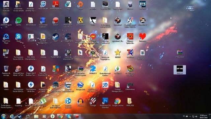Launch the Origin desktop shortcut
Viewport: 211px width, 119px height.
pyautogui.click(x=80, y=5)
